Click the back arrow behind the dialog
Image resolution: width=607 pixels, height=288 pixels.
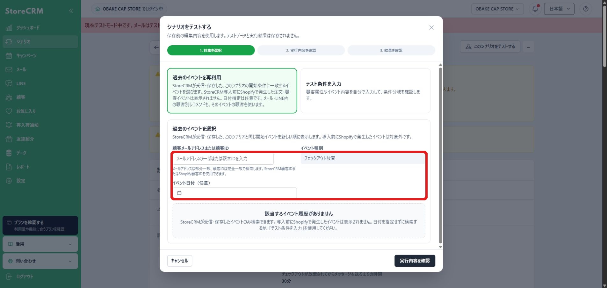[156, 47]
